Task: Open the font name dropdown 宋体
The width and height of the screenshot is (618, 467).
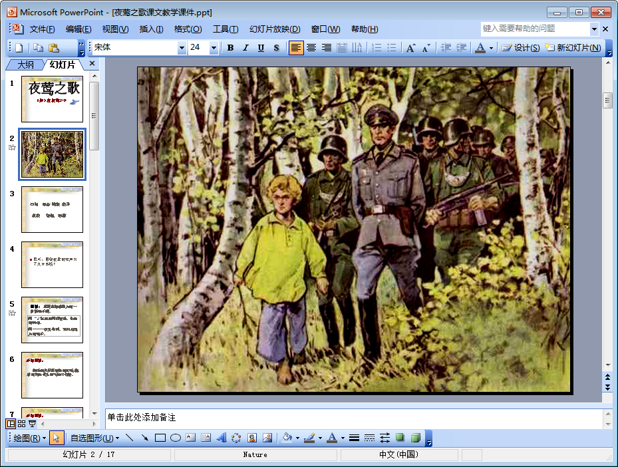Action: pos(182,48)
